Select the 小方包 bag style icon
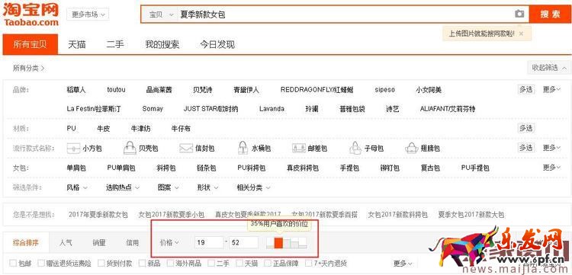This screenshot has height=275, width=572. coord(73,149)
